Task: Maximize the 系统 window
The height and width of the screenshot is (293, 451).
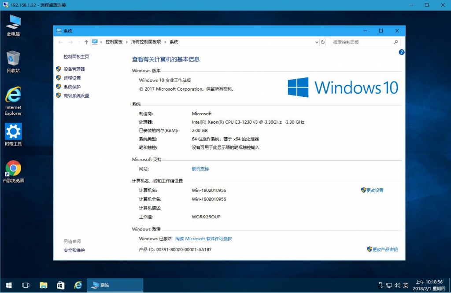Action: pos(381,31)
